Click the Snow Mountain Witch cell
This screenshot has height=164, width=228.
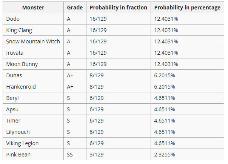click(x=33, y=41)
